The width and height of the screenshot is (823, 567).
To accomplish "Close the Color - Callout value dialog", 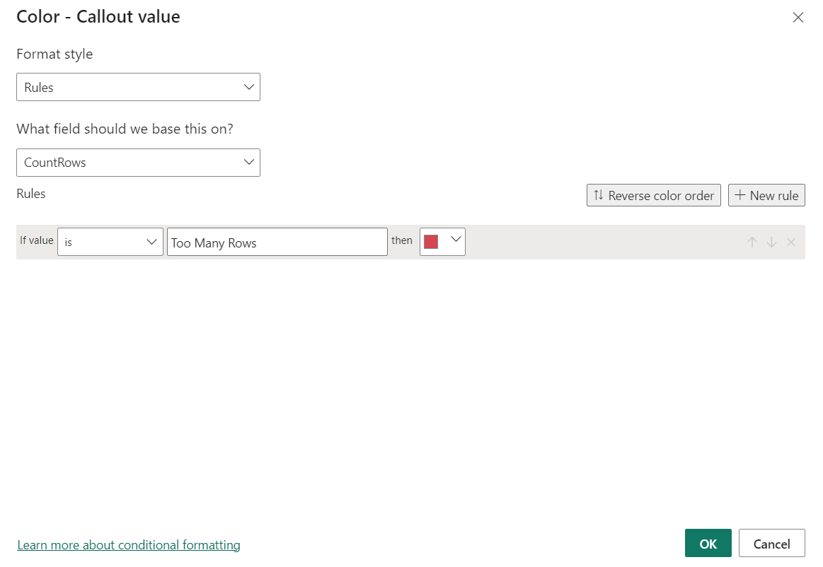I will point(798,17).
